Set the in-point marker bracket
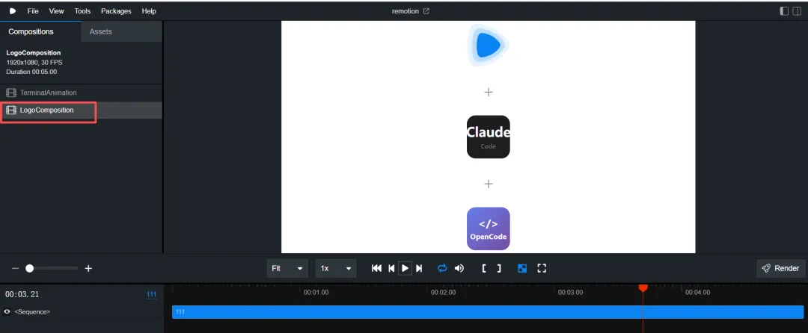The height and width of the screenshot is (333, 808). [x=484, y=268]
